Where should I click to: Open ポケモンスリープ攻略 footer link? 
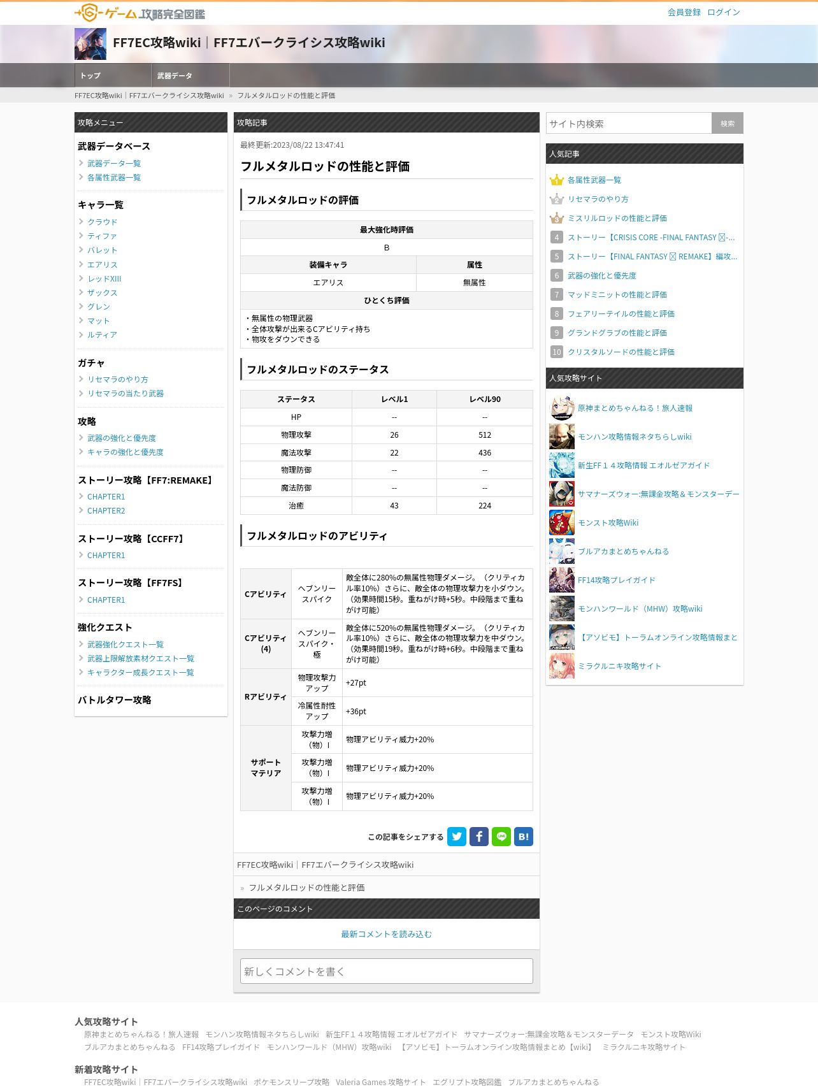pos(291,1082)
